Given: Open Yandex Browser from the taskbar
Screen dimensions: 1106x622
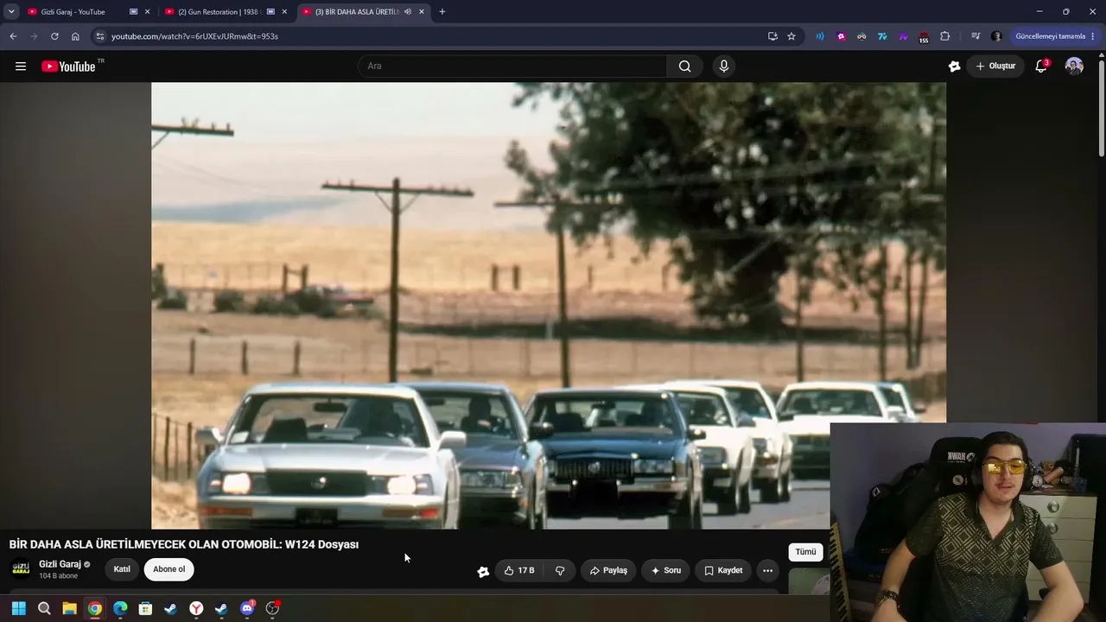Looking at the screenshot, I should 196,609.
